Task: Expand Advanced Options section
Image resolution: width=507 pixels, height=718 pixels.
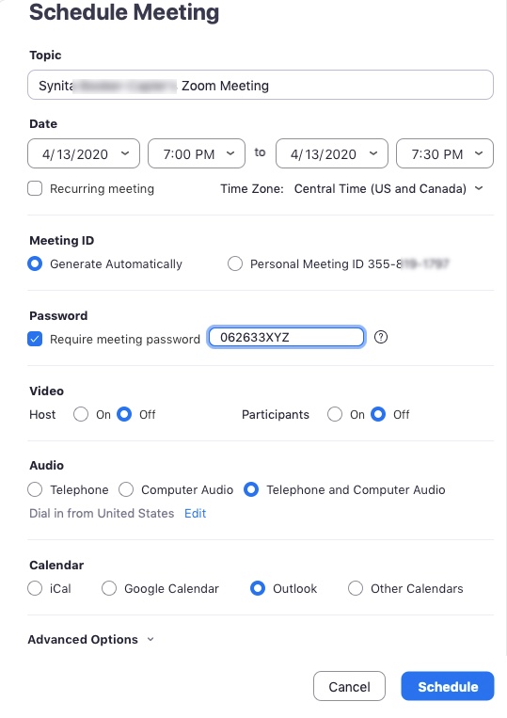Action: click(90, 640)
